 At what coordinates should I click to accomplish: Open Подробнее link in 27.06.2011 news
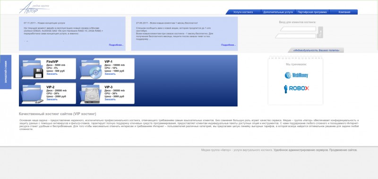point(228,45)
